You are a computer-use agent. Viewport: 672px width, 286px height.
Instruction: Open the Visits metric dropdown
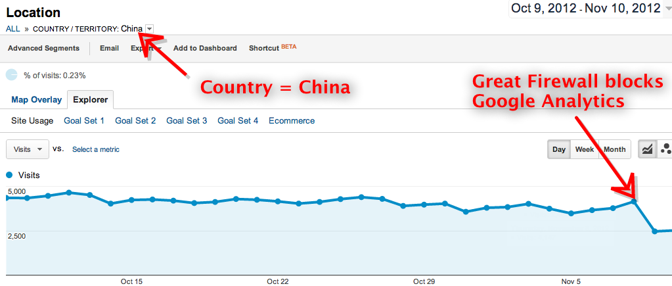click(28, 149)
